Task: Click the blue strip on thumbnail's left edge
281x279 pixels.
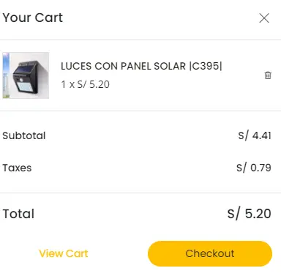Action: pyautogui.click(x=6, y=75)
